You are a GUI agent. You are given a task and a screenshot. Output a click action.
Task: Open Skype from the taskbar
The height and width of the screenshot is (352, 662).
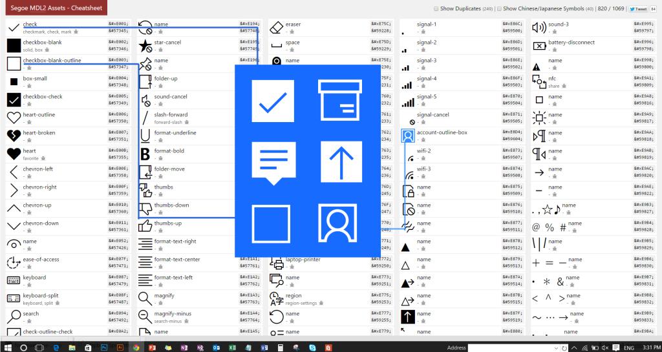coord(312,347)
